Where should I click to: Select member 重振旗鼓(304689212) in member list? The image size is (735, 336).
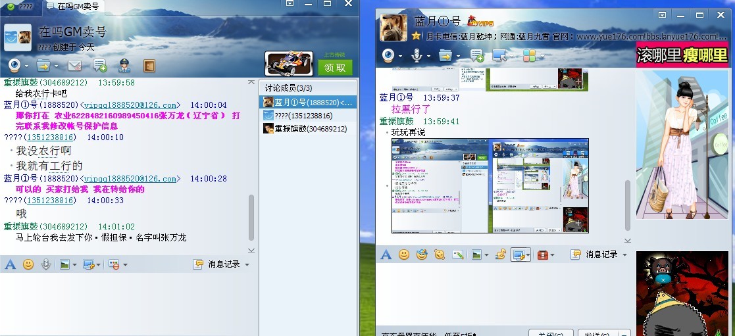[x=308, y=128]
